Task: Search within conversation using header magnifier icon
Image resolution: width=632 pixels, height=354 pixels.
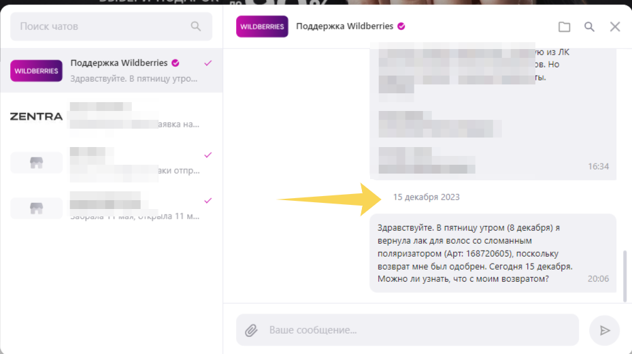Action: (589, 27)
